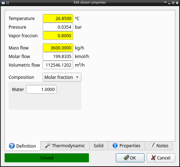This screenshot has height=167, width=180.
Task: Select the Definition tab
Action: (23, 146)
